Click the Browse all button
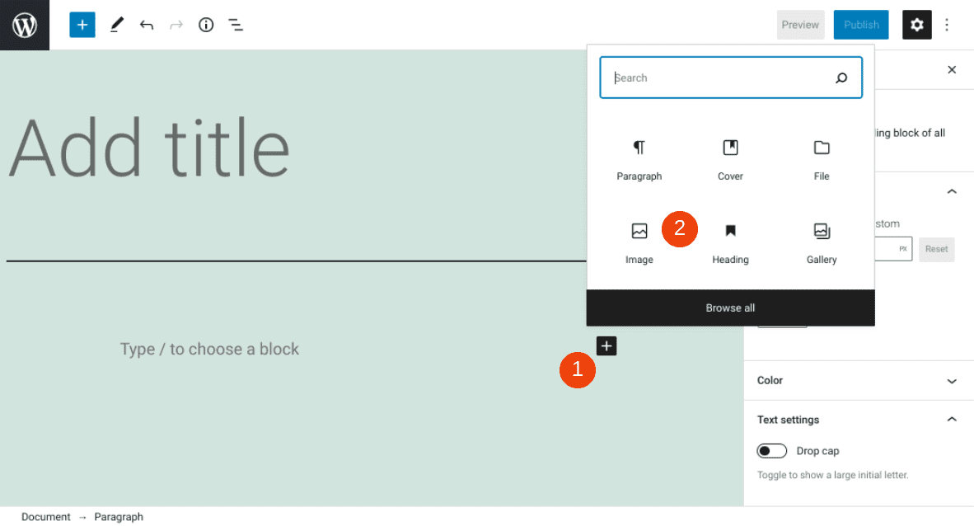The image size is (974, 526). pyautogui.click(x=730, y=308)
